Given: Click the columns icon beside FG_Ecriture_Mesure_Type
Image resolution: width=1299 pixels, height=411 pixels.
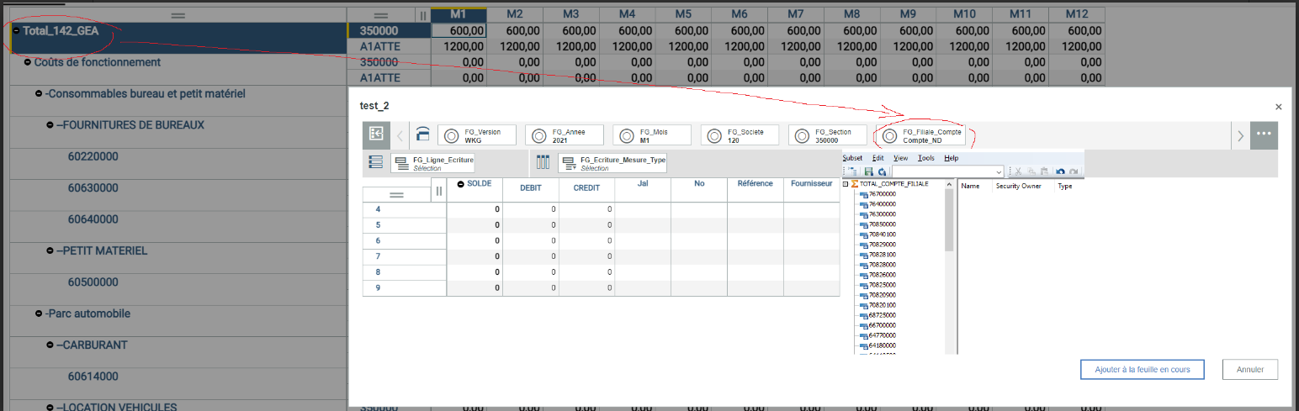Looking at the screenshot, I should point(543,162).
